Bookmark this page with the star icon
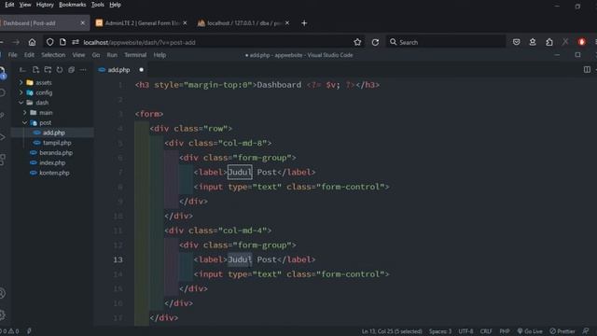This screenshot has height=336, width=597. [x=357, y=42]
